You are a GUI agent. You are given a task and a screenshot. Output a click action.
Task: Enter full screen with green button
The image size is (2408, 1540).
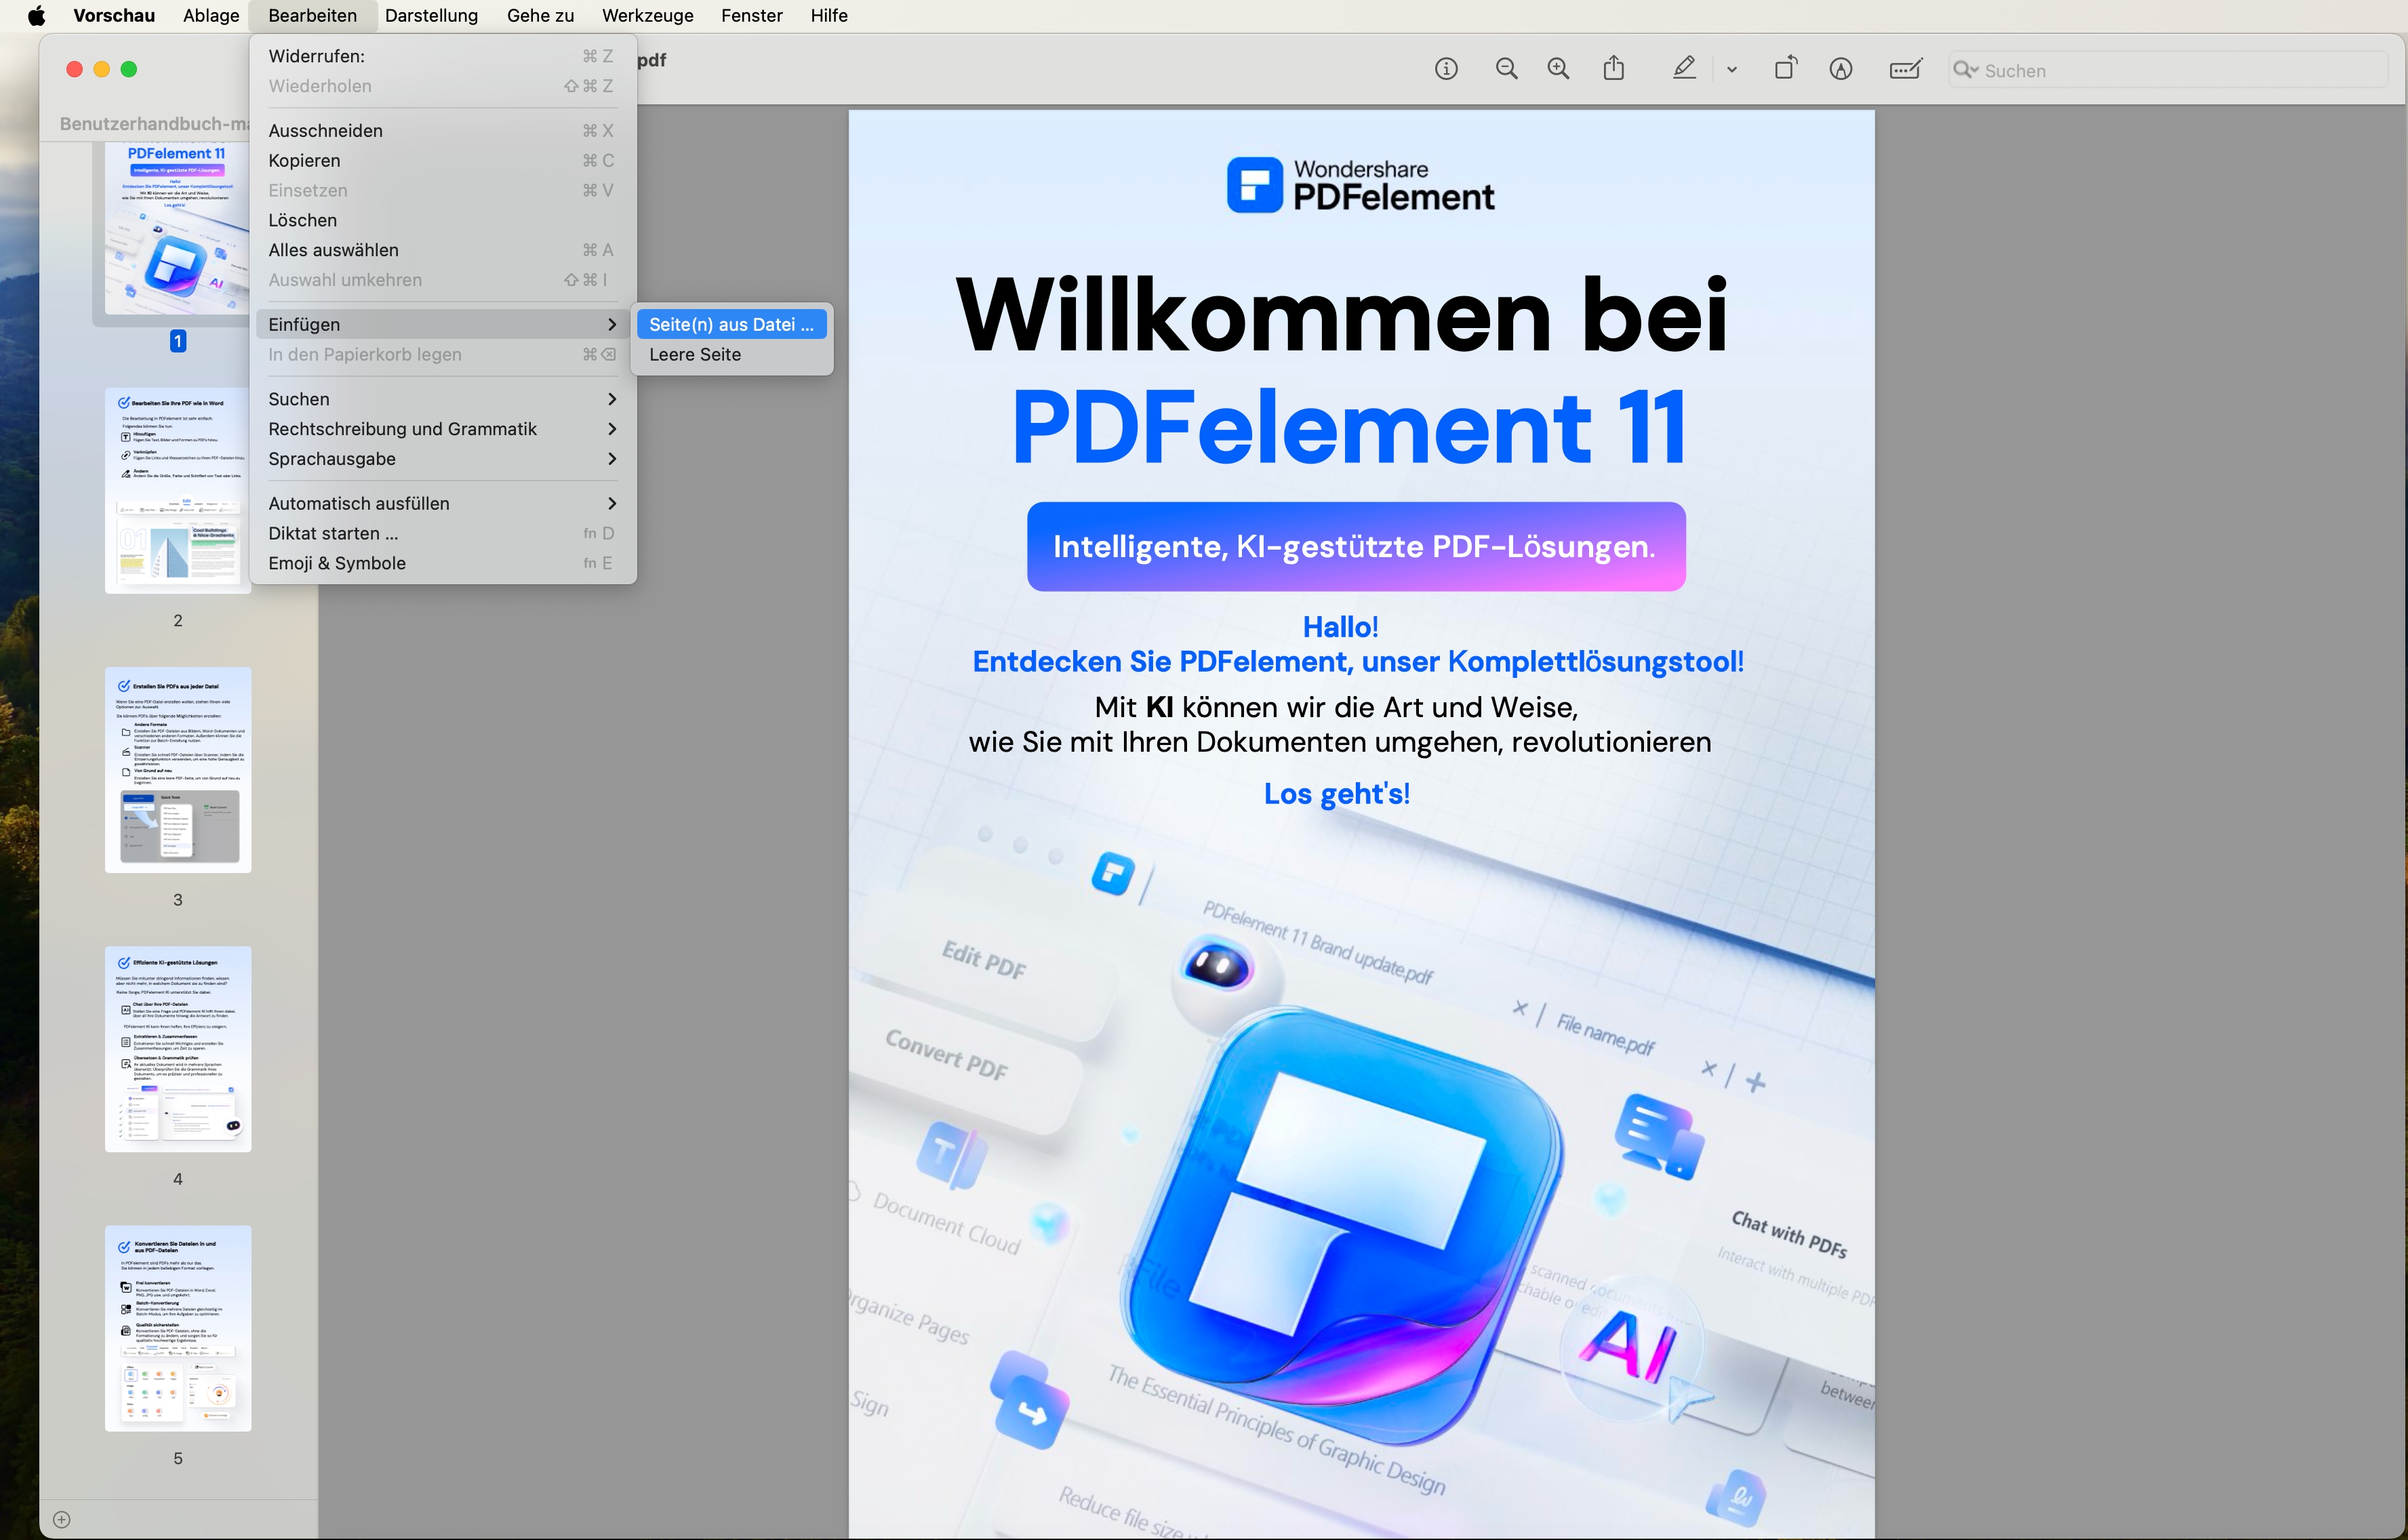pyautogui.click(x=129, y=69)
